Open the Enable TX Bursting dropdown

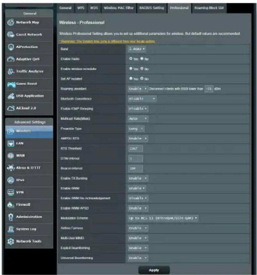138,178
